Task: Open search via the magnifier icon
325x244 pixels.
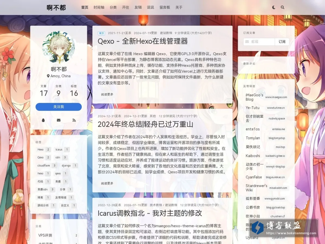Action: click(x=282, y=8)
